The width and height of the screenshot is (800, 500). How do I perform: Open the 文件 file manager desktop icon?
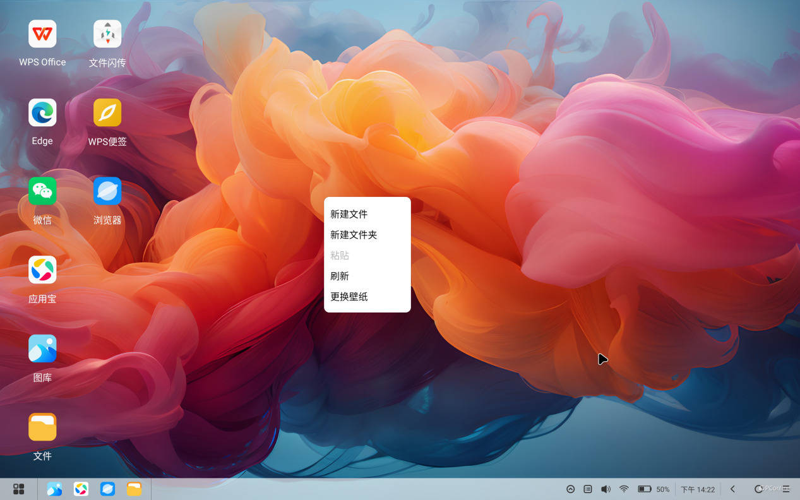[42, 427]
